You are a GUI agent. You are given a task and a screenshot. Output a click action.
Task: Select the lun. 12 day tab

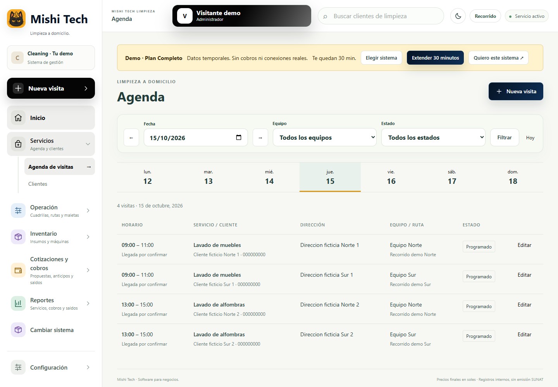(x=148, y=177)
